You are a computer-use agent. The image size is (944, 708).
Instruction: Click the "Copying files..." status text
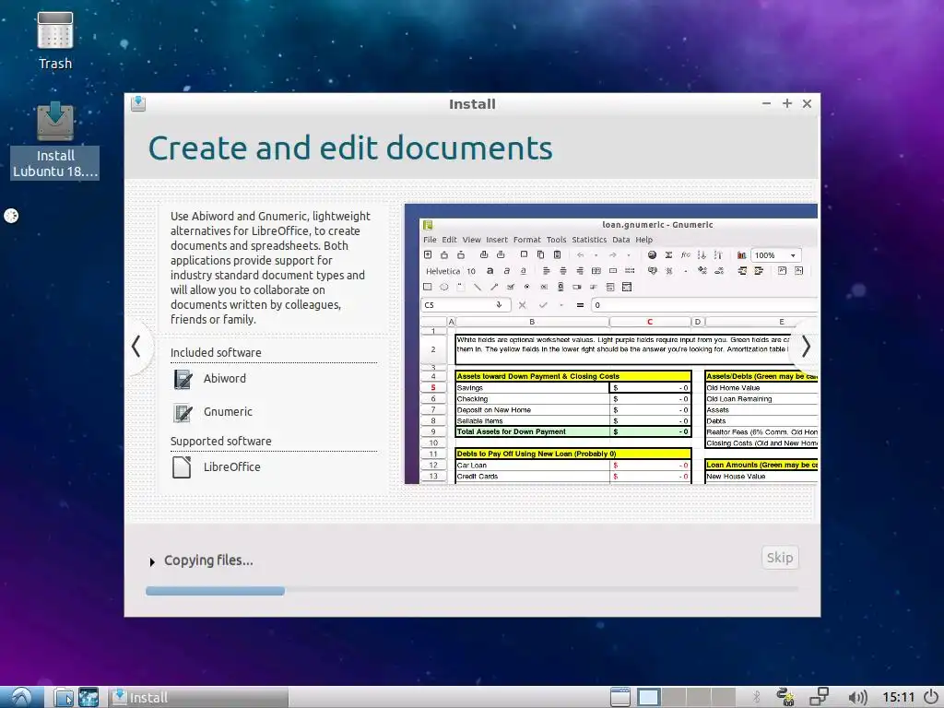click(x=208, y=560)
